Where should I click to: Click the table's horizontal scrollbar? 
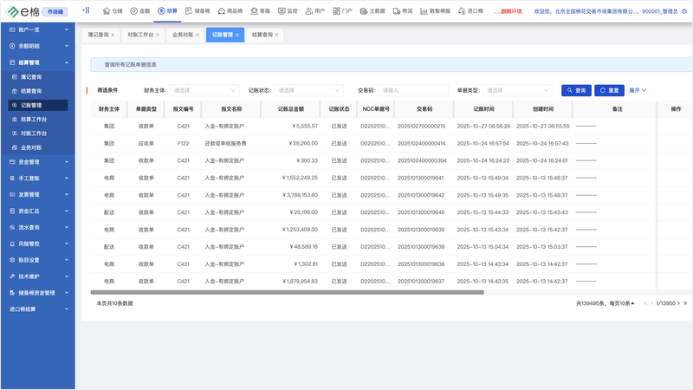(x=286, y=292)
